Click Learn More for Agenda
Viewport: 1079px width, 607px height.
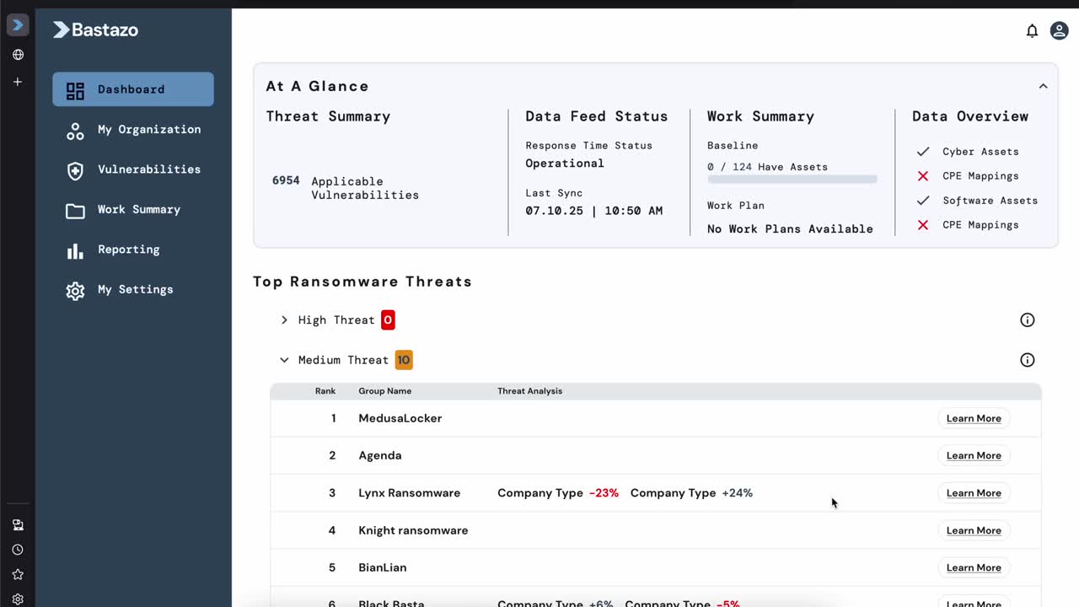[974, 455]
